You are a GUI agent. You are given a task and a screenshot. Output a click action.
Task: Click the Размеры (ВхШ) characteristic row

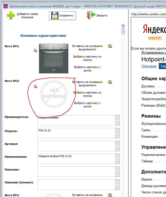(x=154, y=105)
